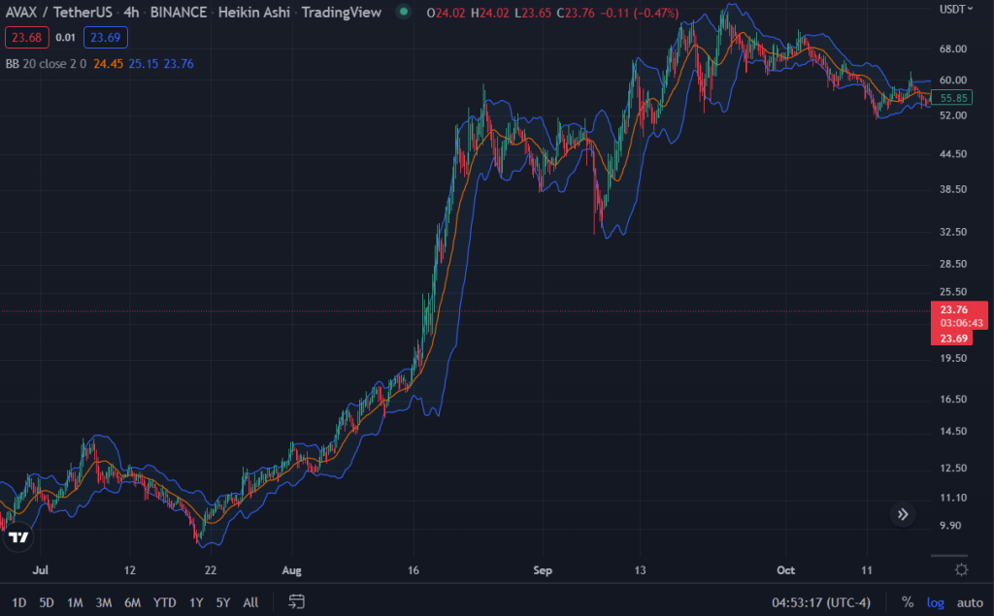Select the 1D time range
The width and height of the screenshot is (994, 616).
click(x=19, y=602)
